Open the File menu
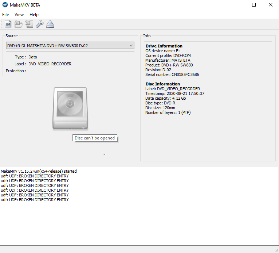279x253 pixels. [x=5, y=15]
